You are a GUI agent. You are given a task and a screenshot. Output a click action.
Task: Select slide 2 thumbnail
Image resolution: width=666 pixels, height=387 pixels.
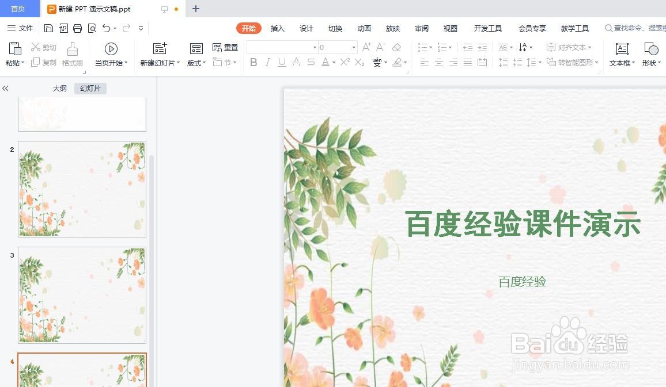click(x=82, y=189)
